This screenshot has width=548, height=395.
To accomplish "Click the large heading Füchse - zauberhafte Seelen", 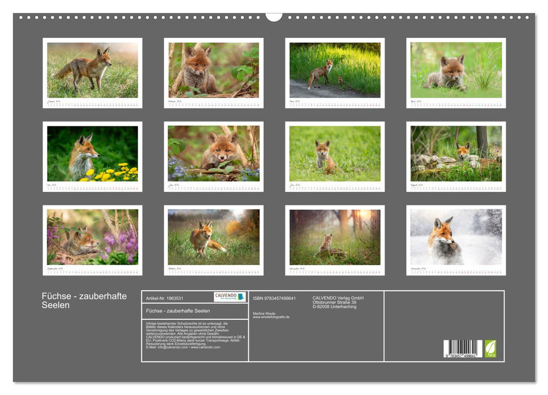I will coord(84,301).
